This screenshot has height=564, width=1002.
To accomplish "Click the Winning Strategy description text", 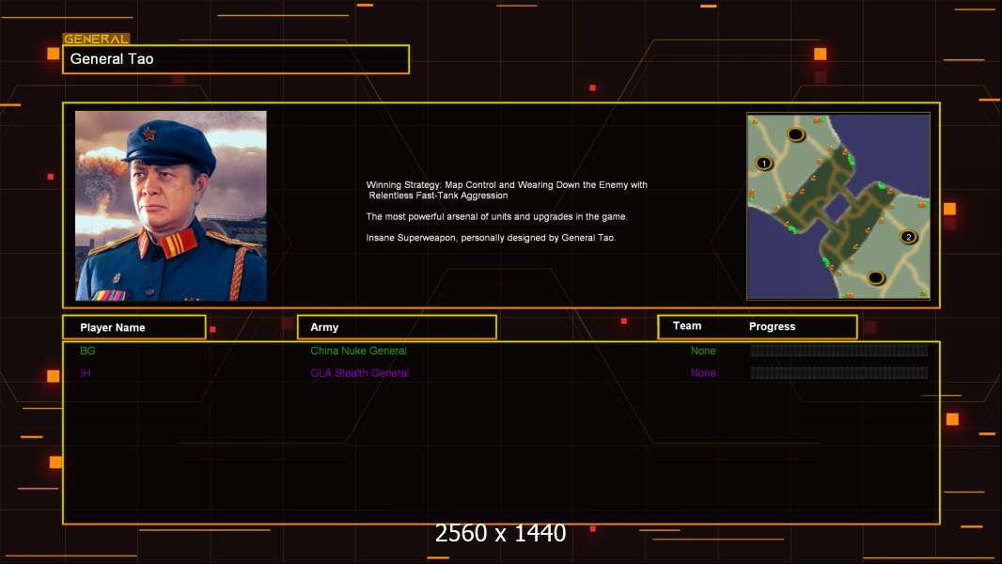I will tap(507, 190).
